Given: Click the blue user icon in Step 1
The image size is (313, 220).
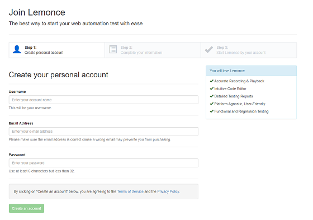Looking at the screenshot, I should 17,49.
